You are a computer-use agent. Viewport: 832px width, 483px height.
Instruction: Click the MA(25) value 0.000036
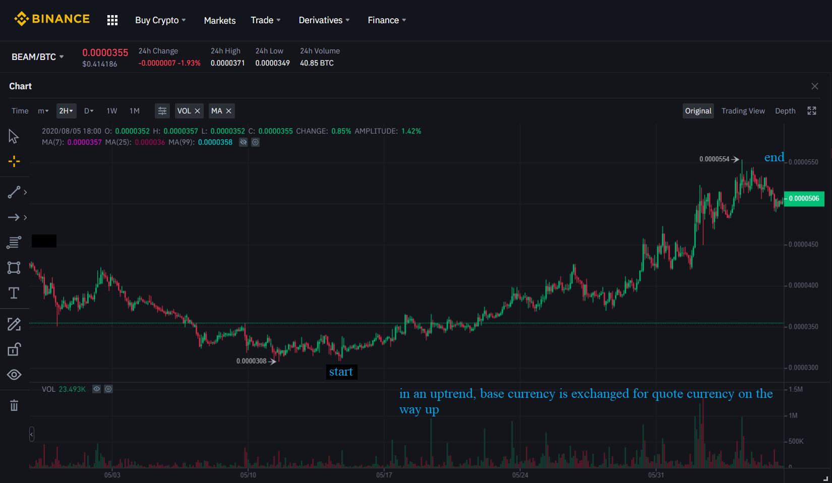(x=150, y=142)
